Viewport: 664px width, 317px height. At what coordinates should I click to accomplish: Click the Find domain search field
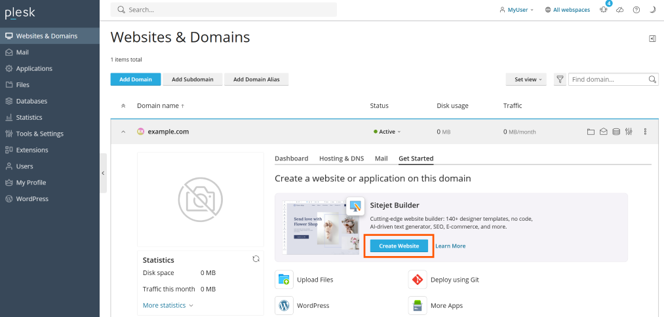[x=608, y=79]
